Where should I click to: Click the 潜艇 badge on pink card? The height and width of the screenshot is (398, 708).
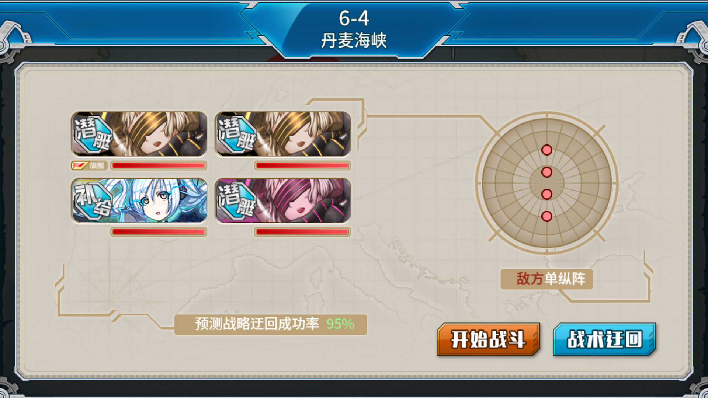[x=237, y=201]
